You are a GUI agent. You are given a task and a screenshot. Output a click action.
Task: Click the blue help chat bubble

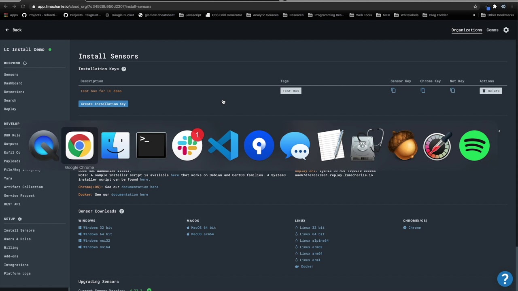505,279
